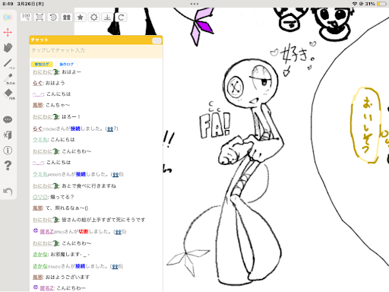
Task: Click user らく in the おはよう message
Action: pos(38,83)
